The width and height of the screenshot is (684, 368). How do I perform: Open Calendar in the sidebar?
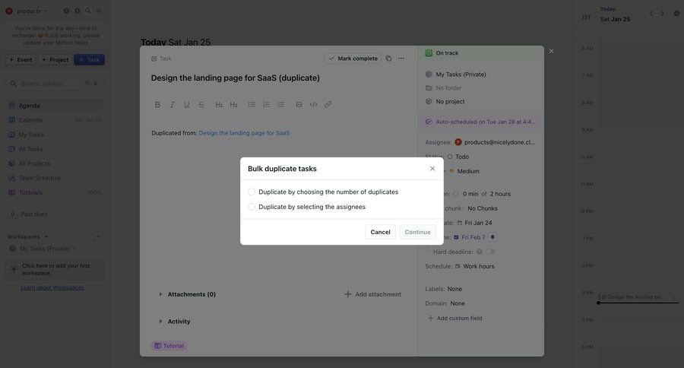click(55, 120)
